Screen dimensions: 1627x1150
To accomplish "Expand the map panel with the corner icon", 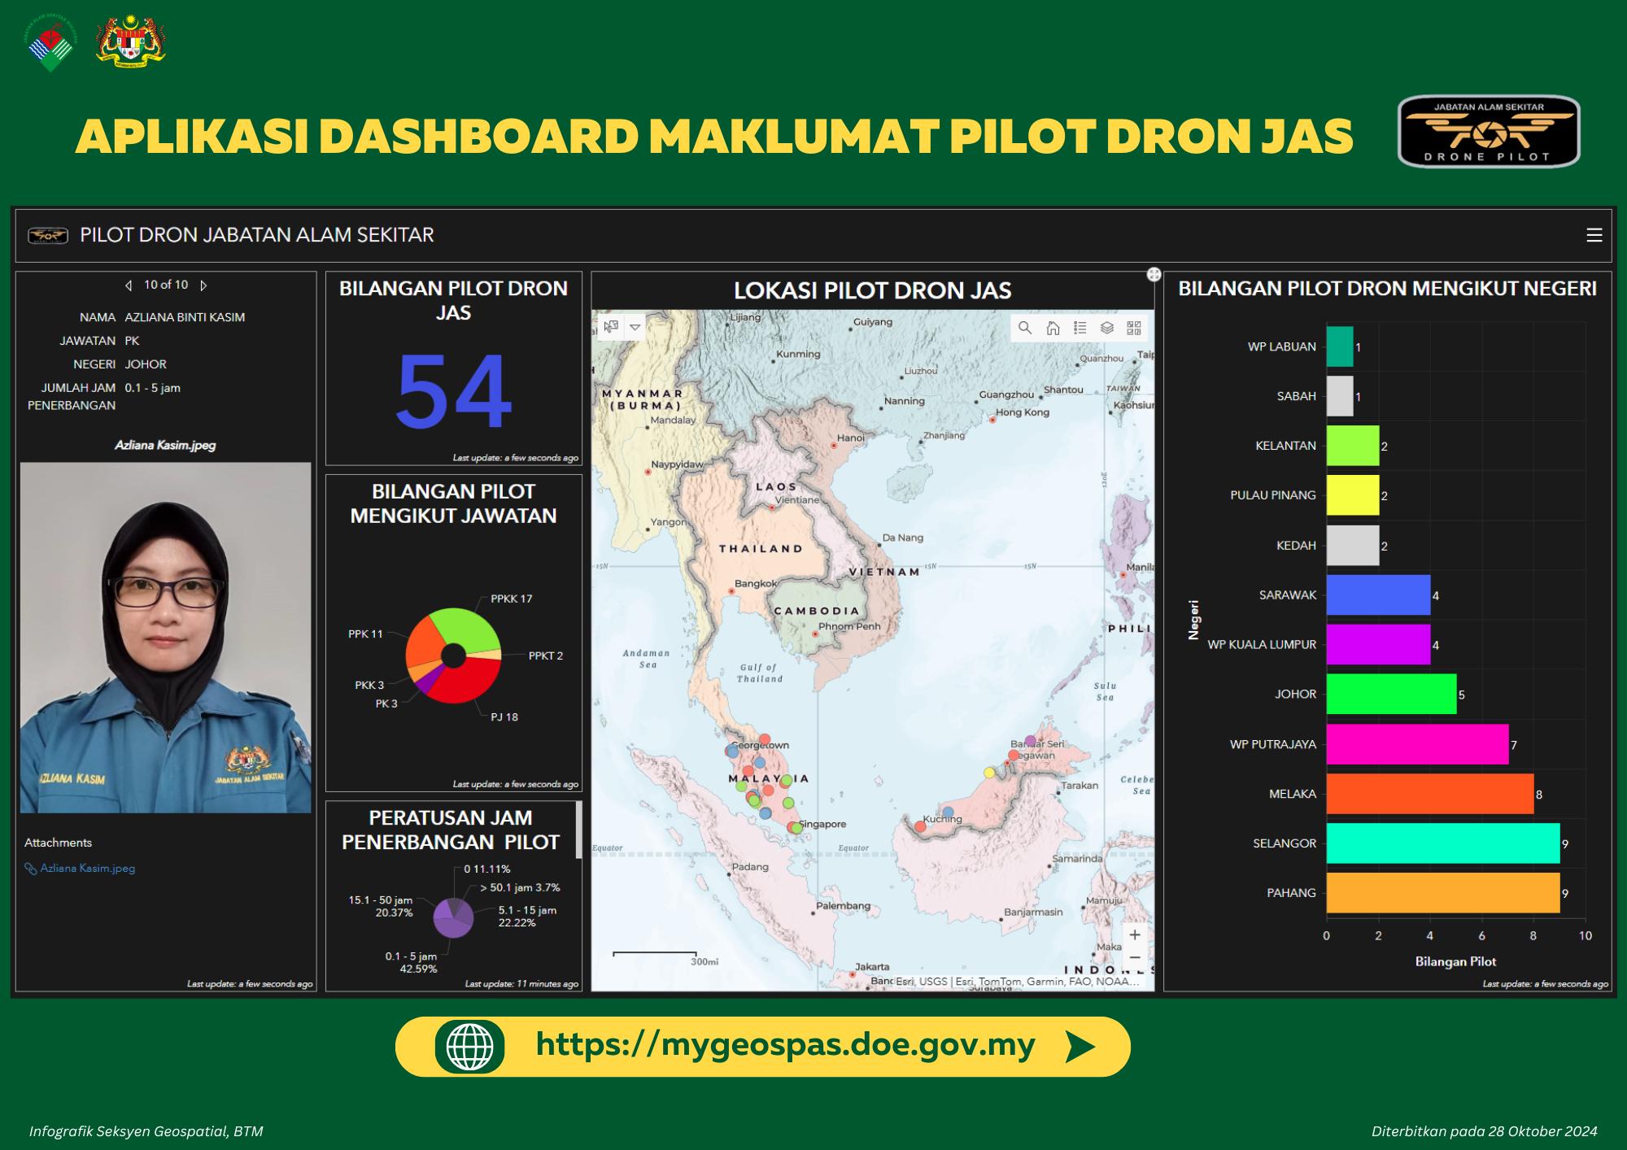I will pos(1154,275).
